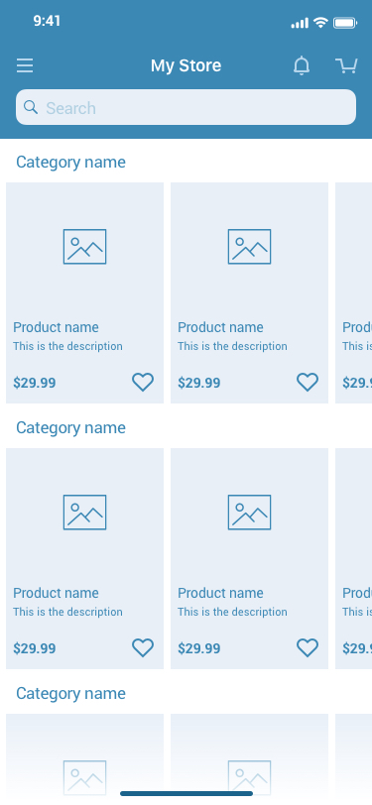Tap the search magnifier icon
Screen dimensions: 372x805
point(31,107)
